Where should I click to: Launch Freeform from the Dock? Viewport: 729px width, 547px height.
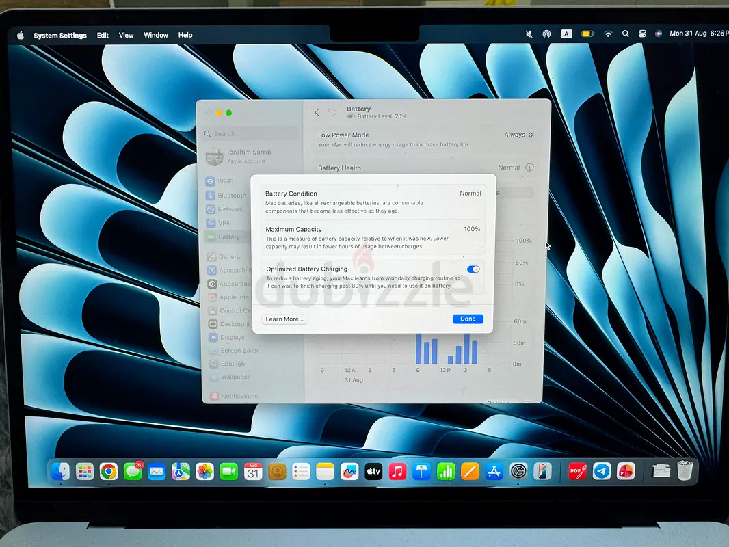(x=349, y=472)
